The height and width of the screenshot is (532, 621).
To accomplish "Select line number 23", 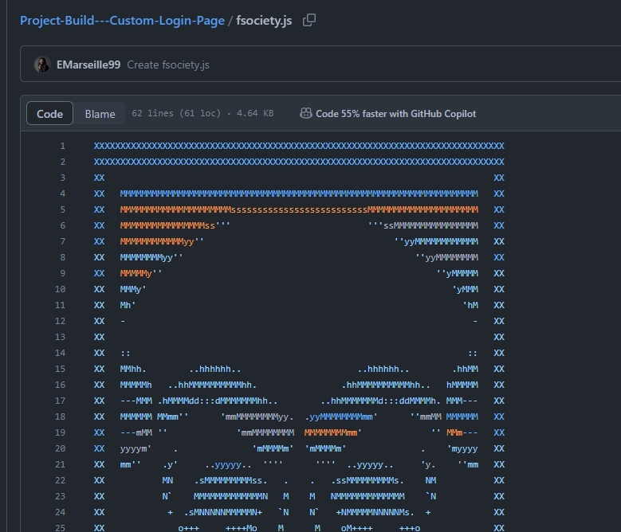I will [61, 496].
